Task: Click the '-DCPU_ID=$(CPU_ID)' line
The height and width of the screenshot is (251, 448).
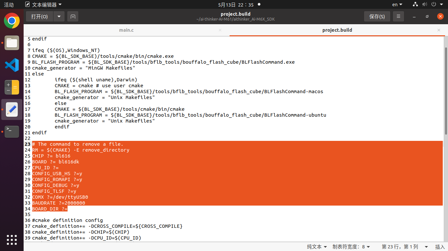Action: 87,238
